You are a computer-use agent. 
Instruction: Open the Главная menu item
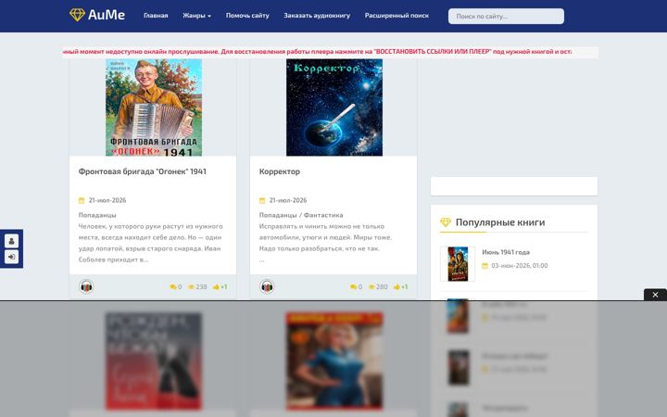(x=156, y=16)
